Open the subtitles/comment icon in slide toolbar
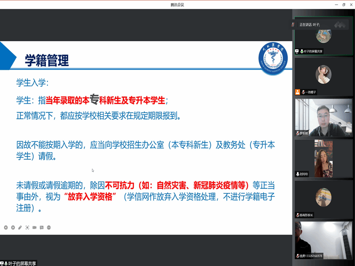This screenshot has height=266, width=355. click(x=41, y=227)
